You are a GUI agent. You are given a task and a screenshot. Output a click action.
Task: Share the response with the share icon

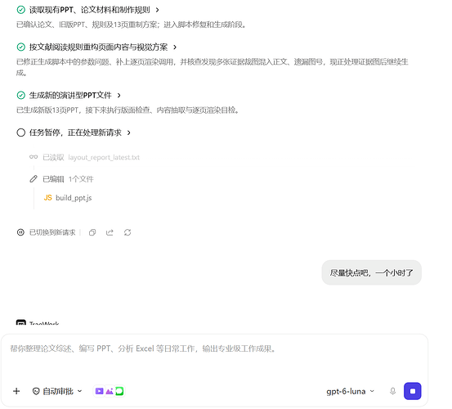[x=110, y=232]
